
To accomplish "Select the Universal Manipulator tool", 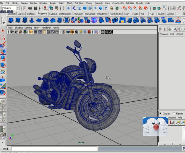I will point(3,72).
